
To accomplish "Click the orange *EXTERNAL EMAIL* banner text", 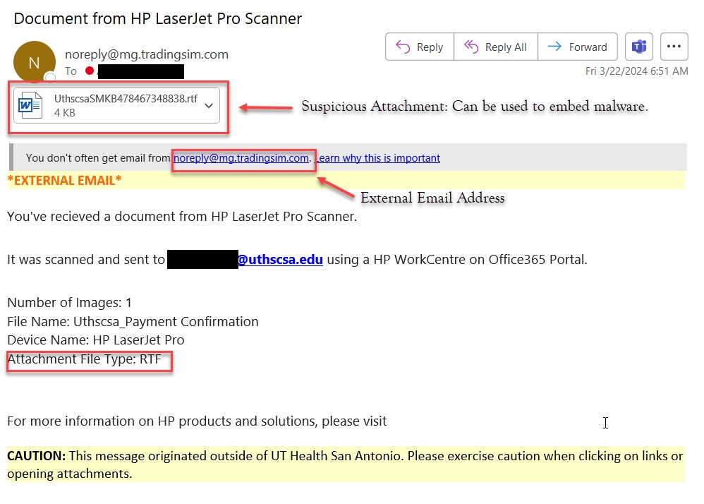I will pyautogui.click(x=64, y=180).
